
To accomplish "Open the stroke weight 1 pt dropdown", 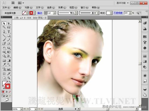I will 54,13.
